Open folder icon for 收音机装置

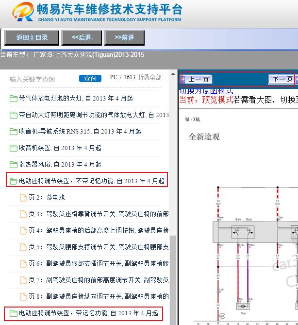point(14,148)
